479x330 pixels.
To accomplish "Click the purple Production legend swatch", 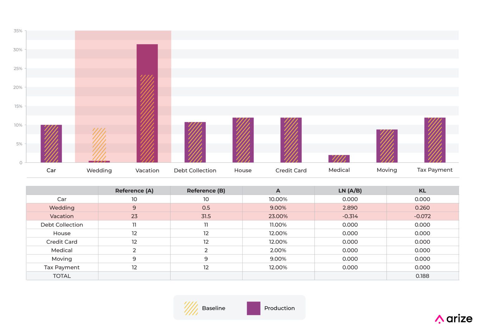I will 253,308.
